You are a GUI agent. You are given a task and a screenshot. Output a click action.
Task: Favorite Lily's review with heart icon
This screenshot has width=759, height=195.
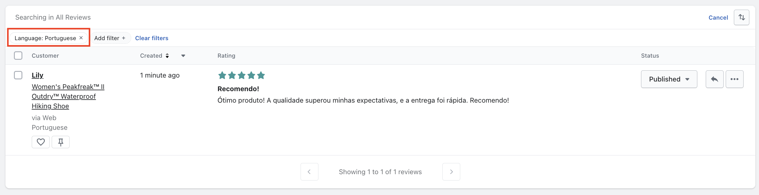tap(41, 142)
